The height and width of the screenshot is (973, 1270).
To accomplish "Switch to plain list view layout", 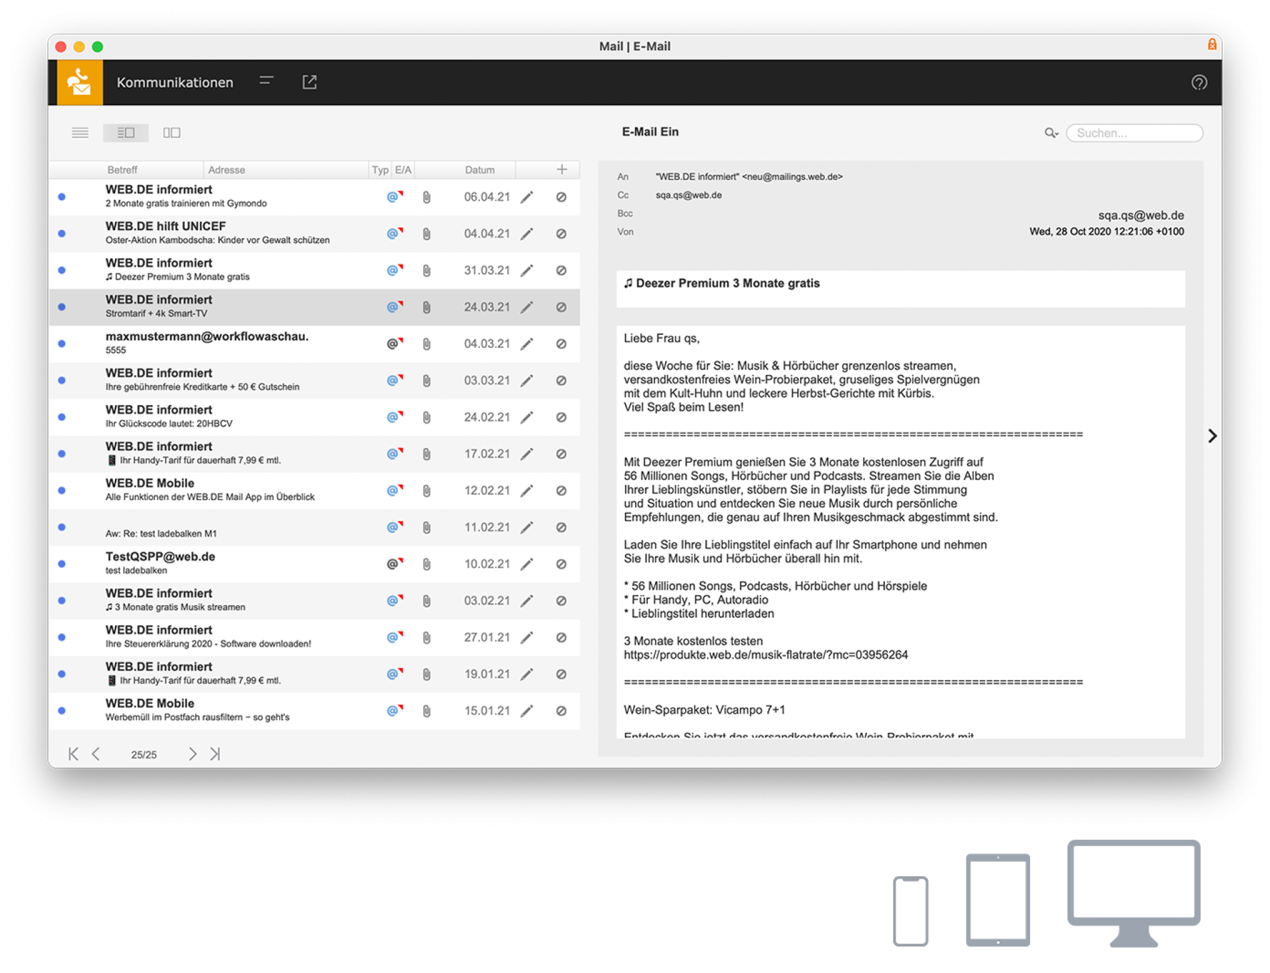I will coord(80,132).
